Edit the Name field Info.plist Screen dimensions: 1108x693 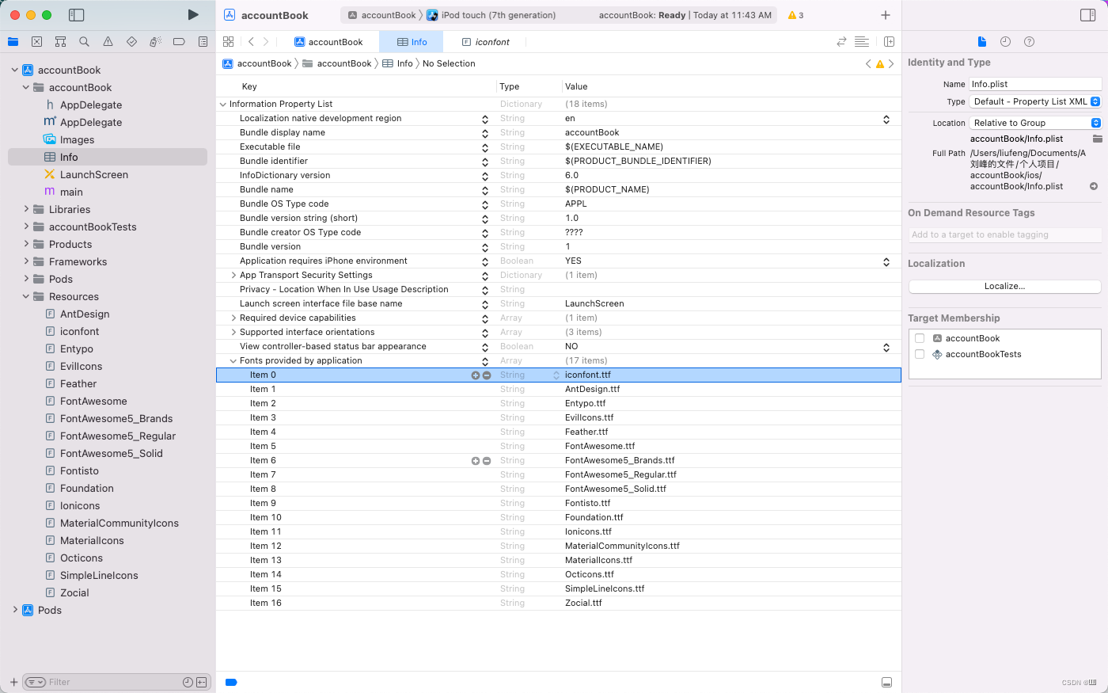[x=1035, y=84]
